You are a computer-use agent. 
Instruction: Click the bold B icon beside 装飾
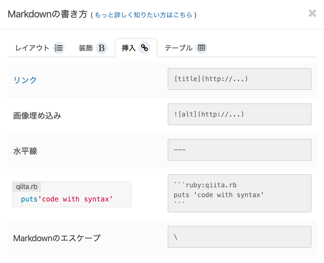(102, 48)
